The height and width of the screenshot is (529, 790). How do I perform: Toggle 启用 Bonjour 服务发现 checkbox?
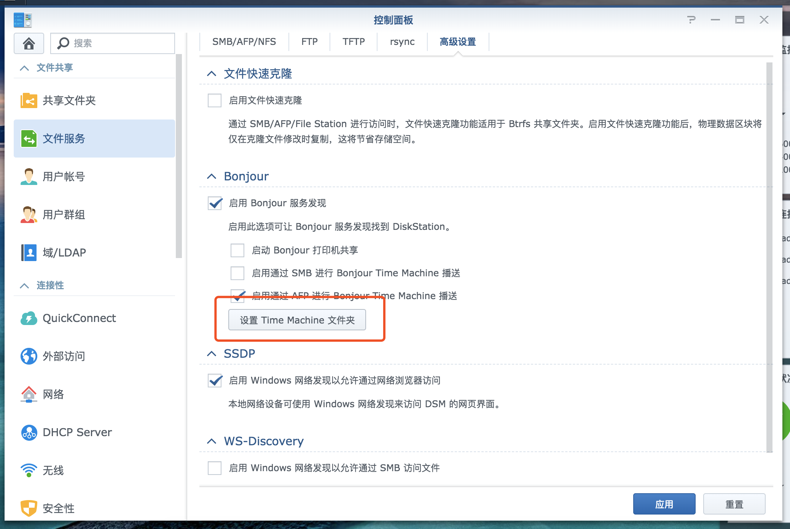pos(215,203)
